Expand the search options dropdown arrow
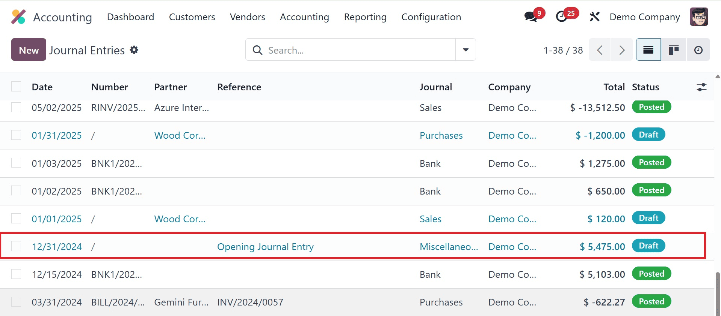This screenshot has width=721, height=316. point(466,49)
